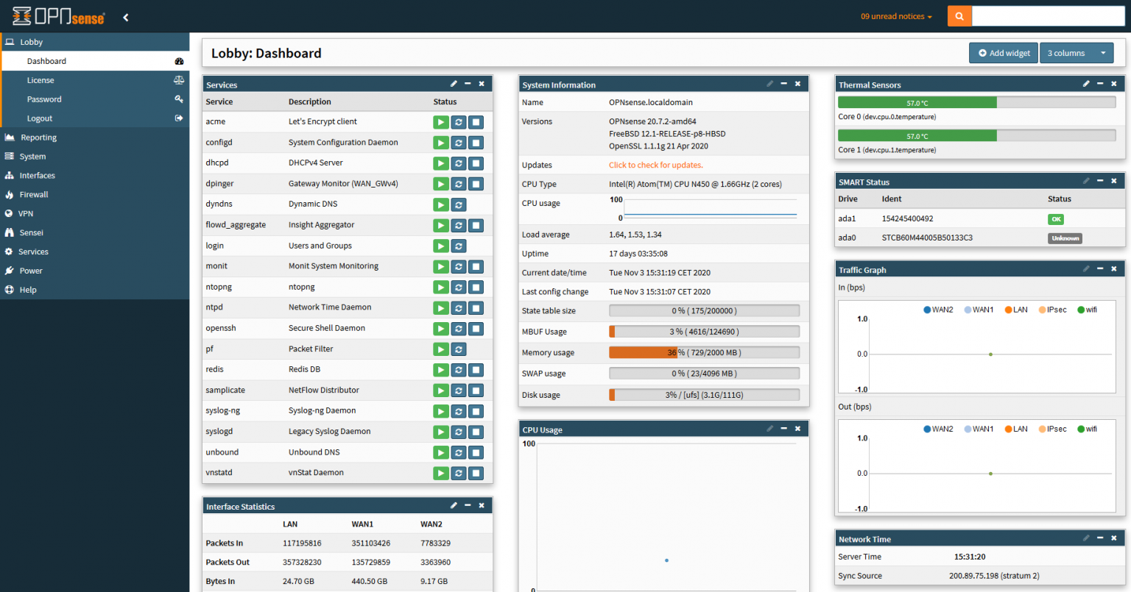The height and width of the screenshot is (592, 1131).
Task: Edit the Thermal Sensors widget
Action: [x=1086, y=84]
